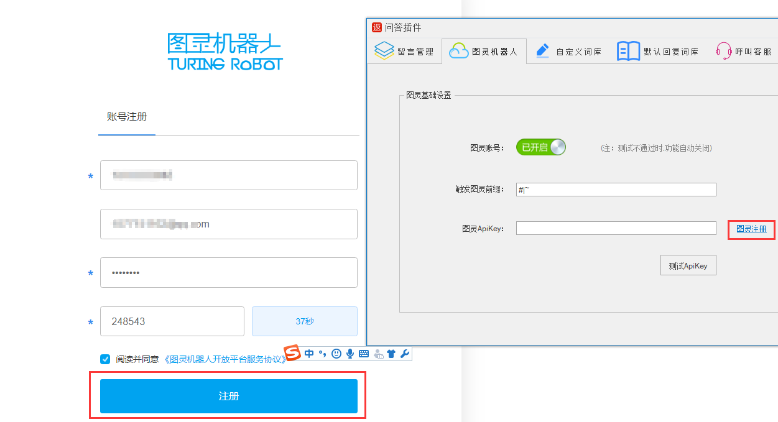
Task: Start Sogou voice input microphone
Action: click(x=350, y=354)
